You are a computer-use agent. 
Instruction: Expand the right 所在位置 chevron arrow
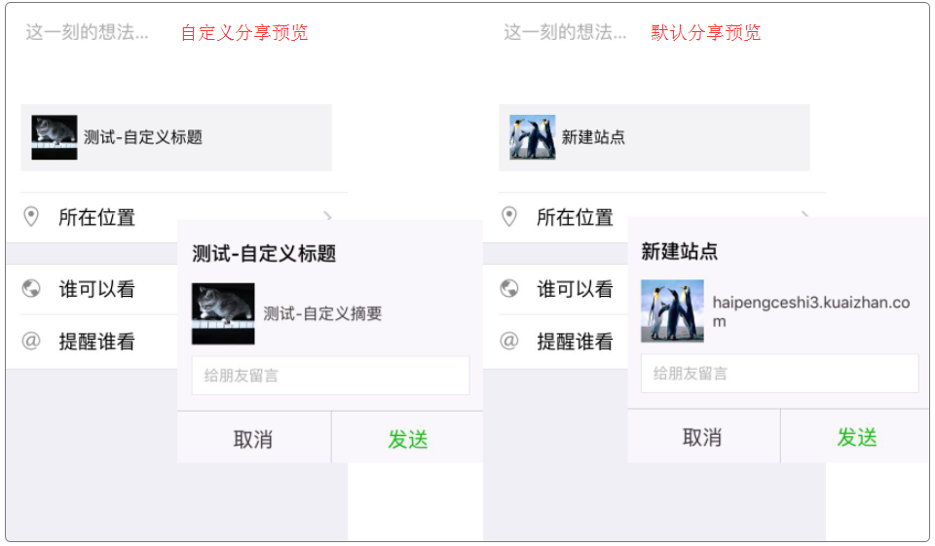(805, 213)
